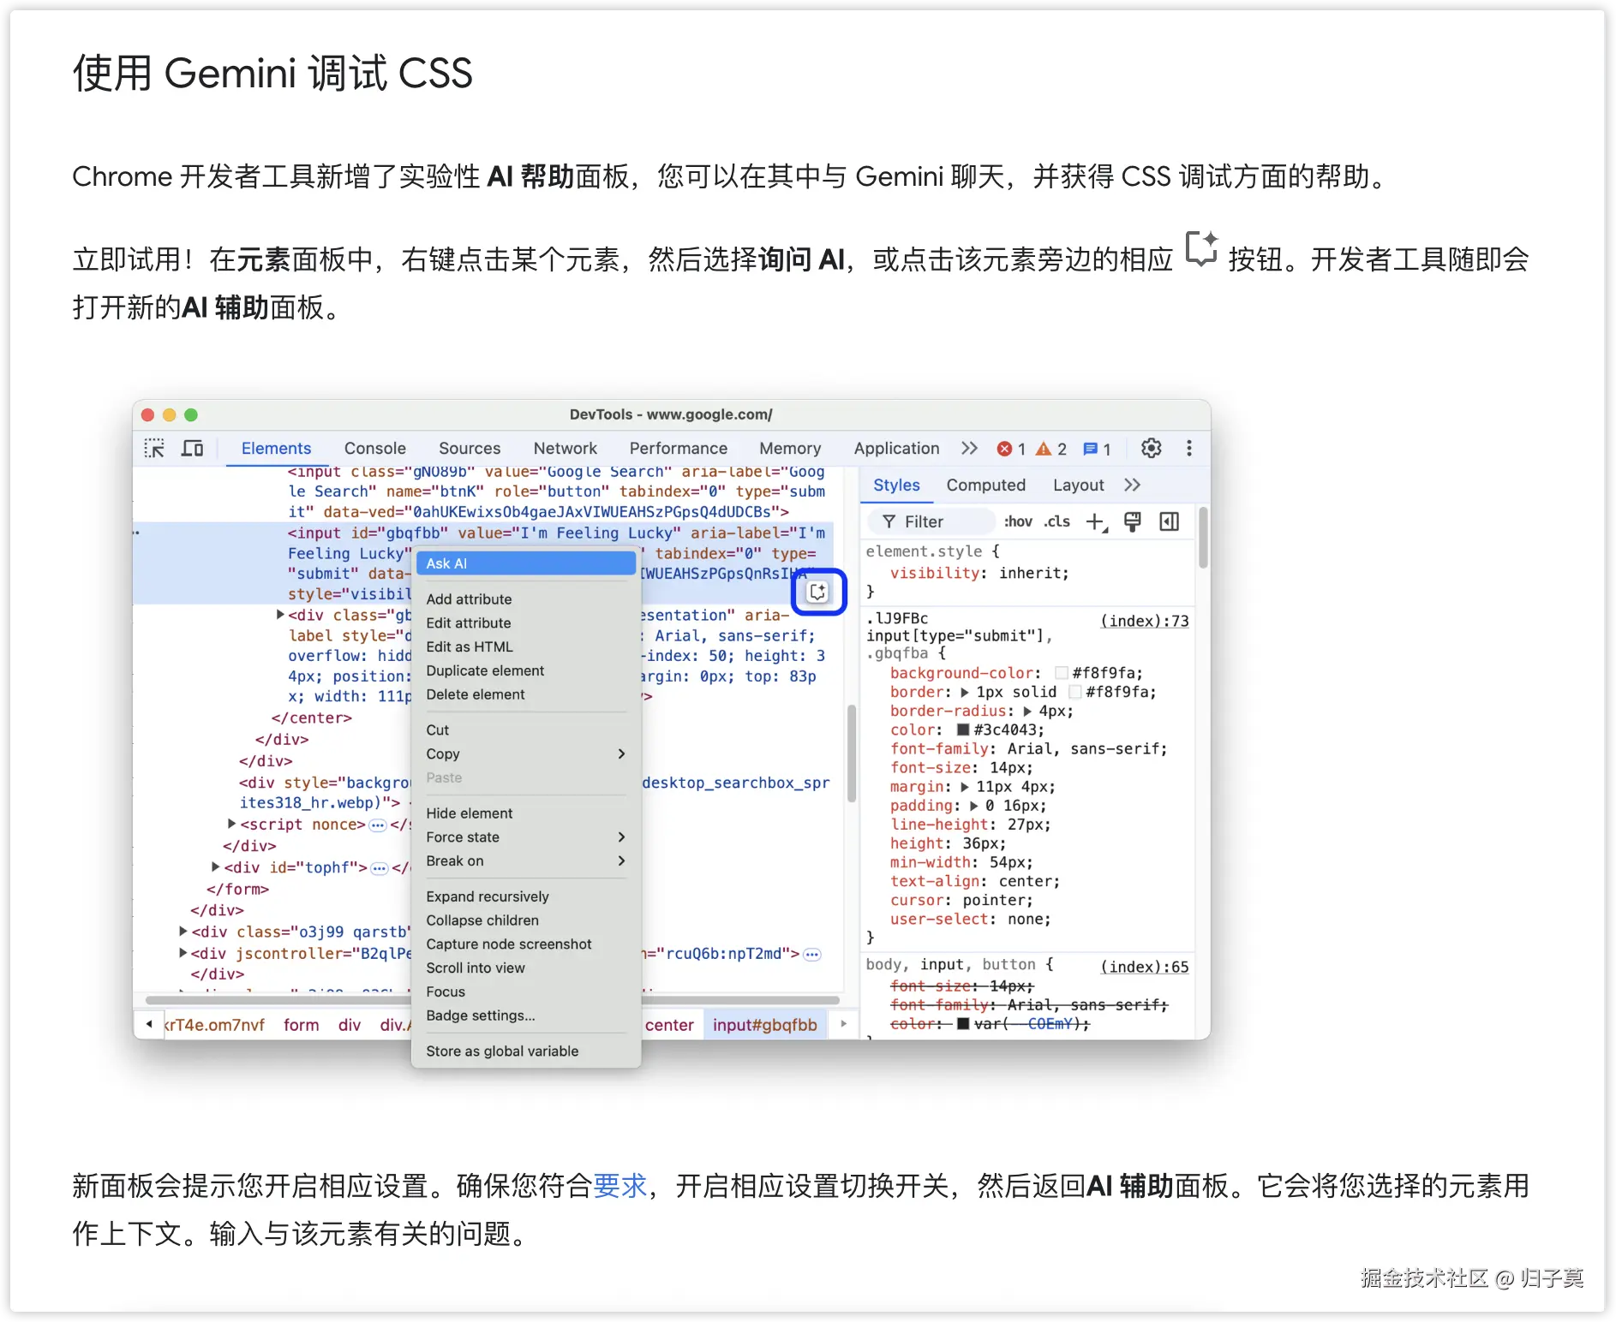1616x1322 pixels.
Task: Click the new style rule plus icon
Action: [x=1097, y=522]
